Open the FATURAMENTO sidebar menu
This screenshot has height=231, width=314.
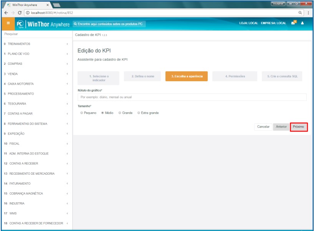tap(36, 183)
